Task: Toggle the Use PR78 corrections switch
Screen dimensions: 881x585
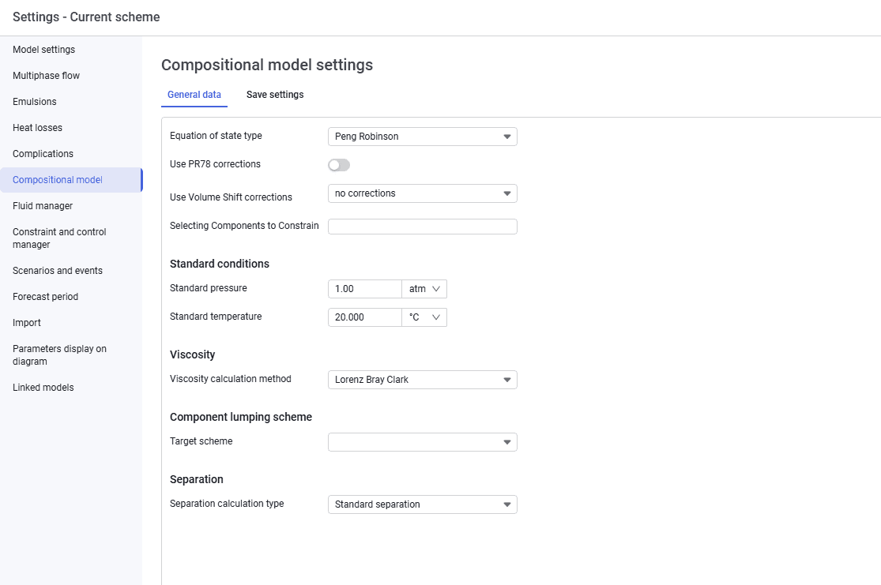Action: click(339, 165)
